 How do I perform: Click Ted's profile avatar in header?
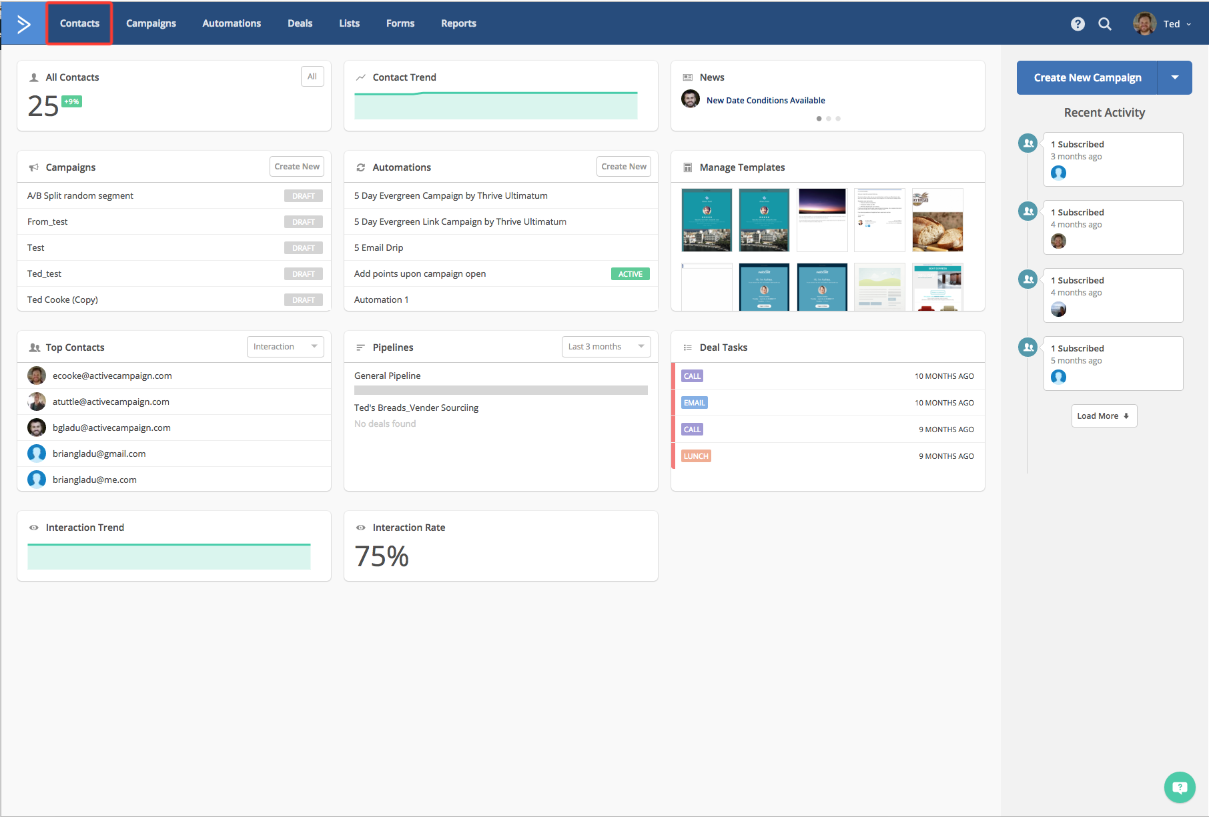point(1144,24)
